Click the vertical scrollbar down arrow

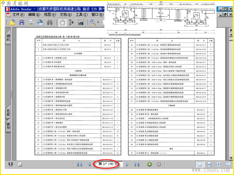click(231, 158)
